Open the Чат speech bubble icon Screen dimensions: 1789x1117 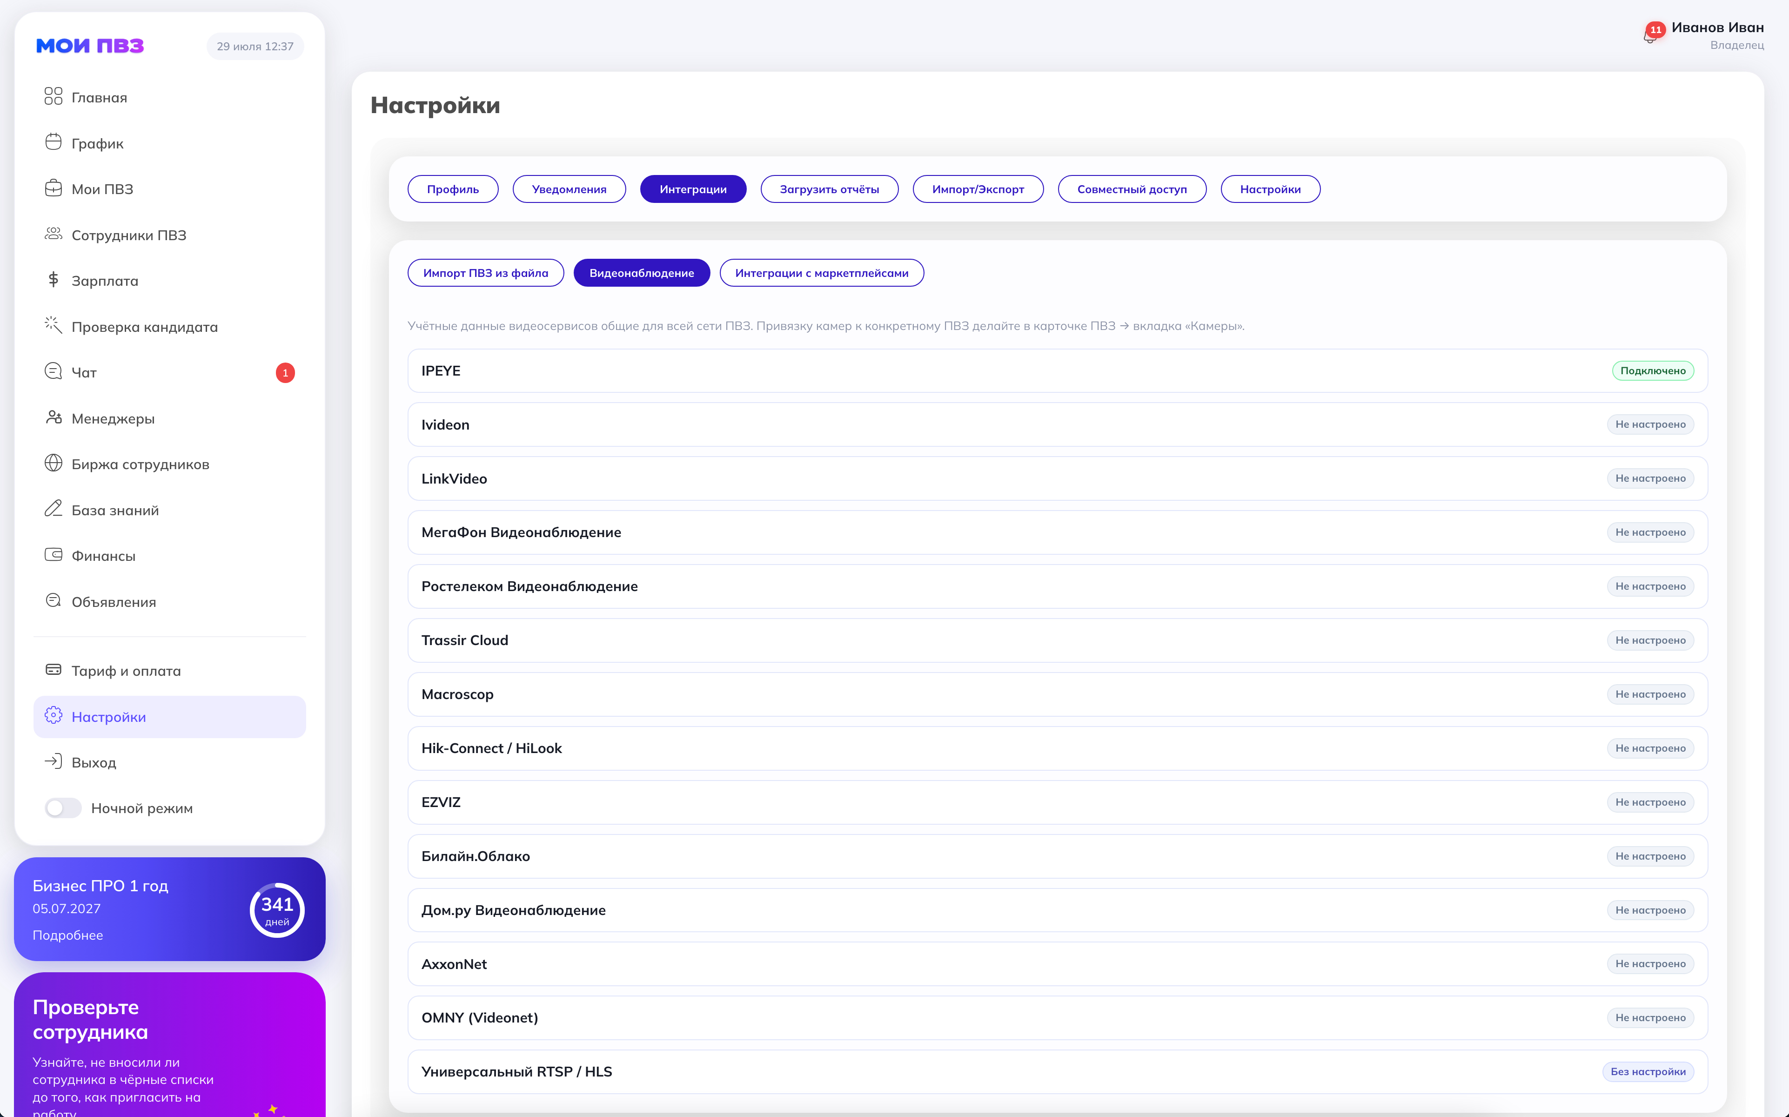53,371
